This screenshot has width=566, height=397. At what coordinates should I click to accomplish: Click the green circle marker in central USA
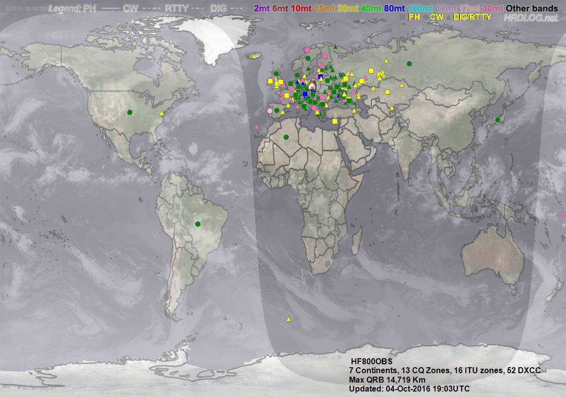(x=130, y=112)
